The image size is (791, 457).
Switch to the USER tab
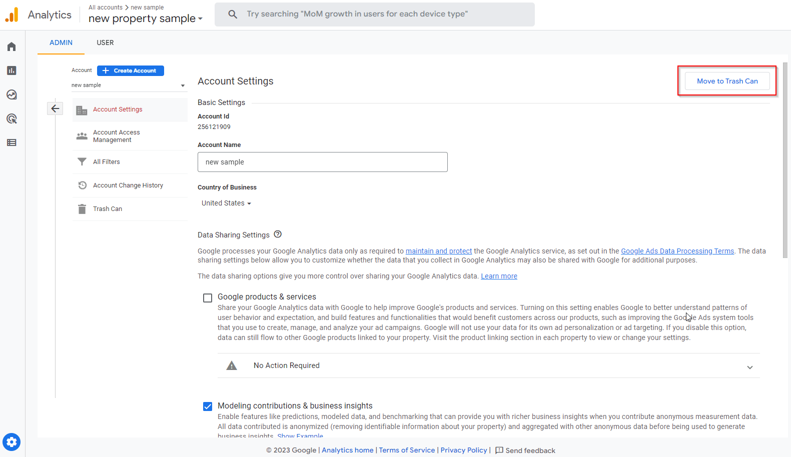(x=105, y=42)
